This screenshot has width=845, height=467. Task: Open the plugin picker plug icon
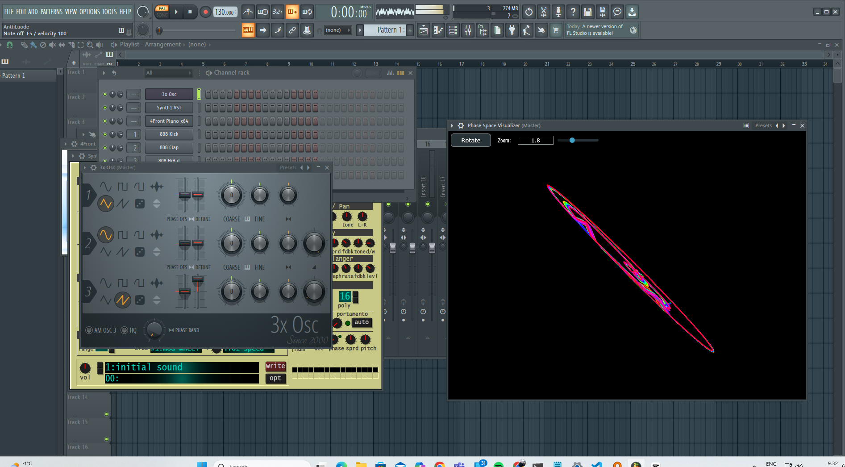pyautogui.click(x=512, y=30)
